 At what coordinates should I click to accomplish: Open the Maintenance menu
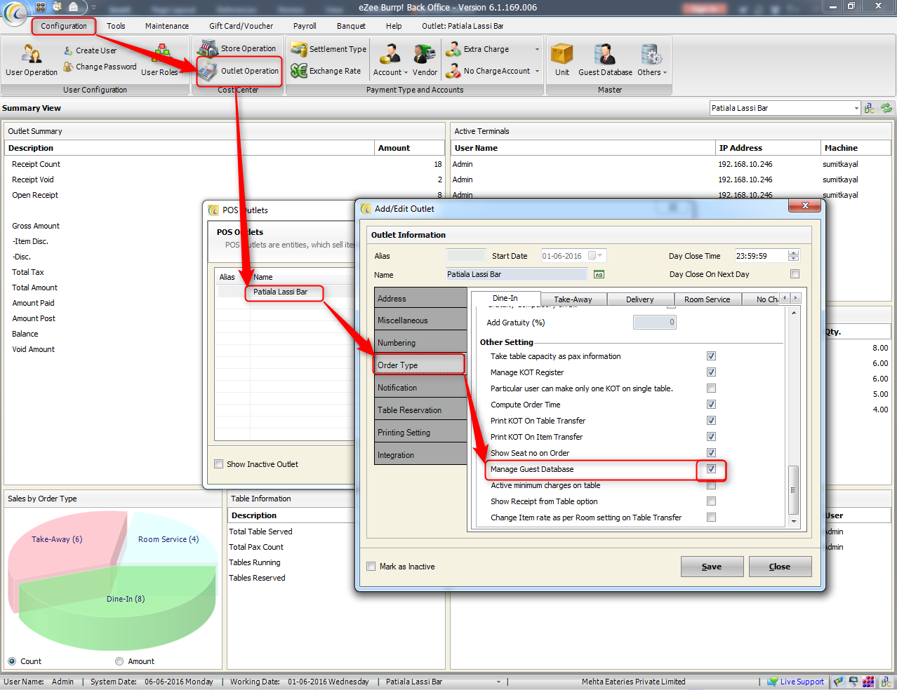(x=167, y=26)
